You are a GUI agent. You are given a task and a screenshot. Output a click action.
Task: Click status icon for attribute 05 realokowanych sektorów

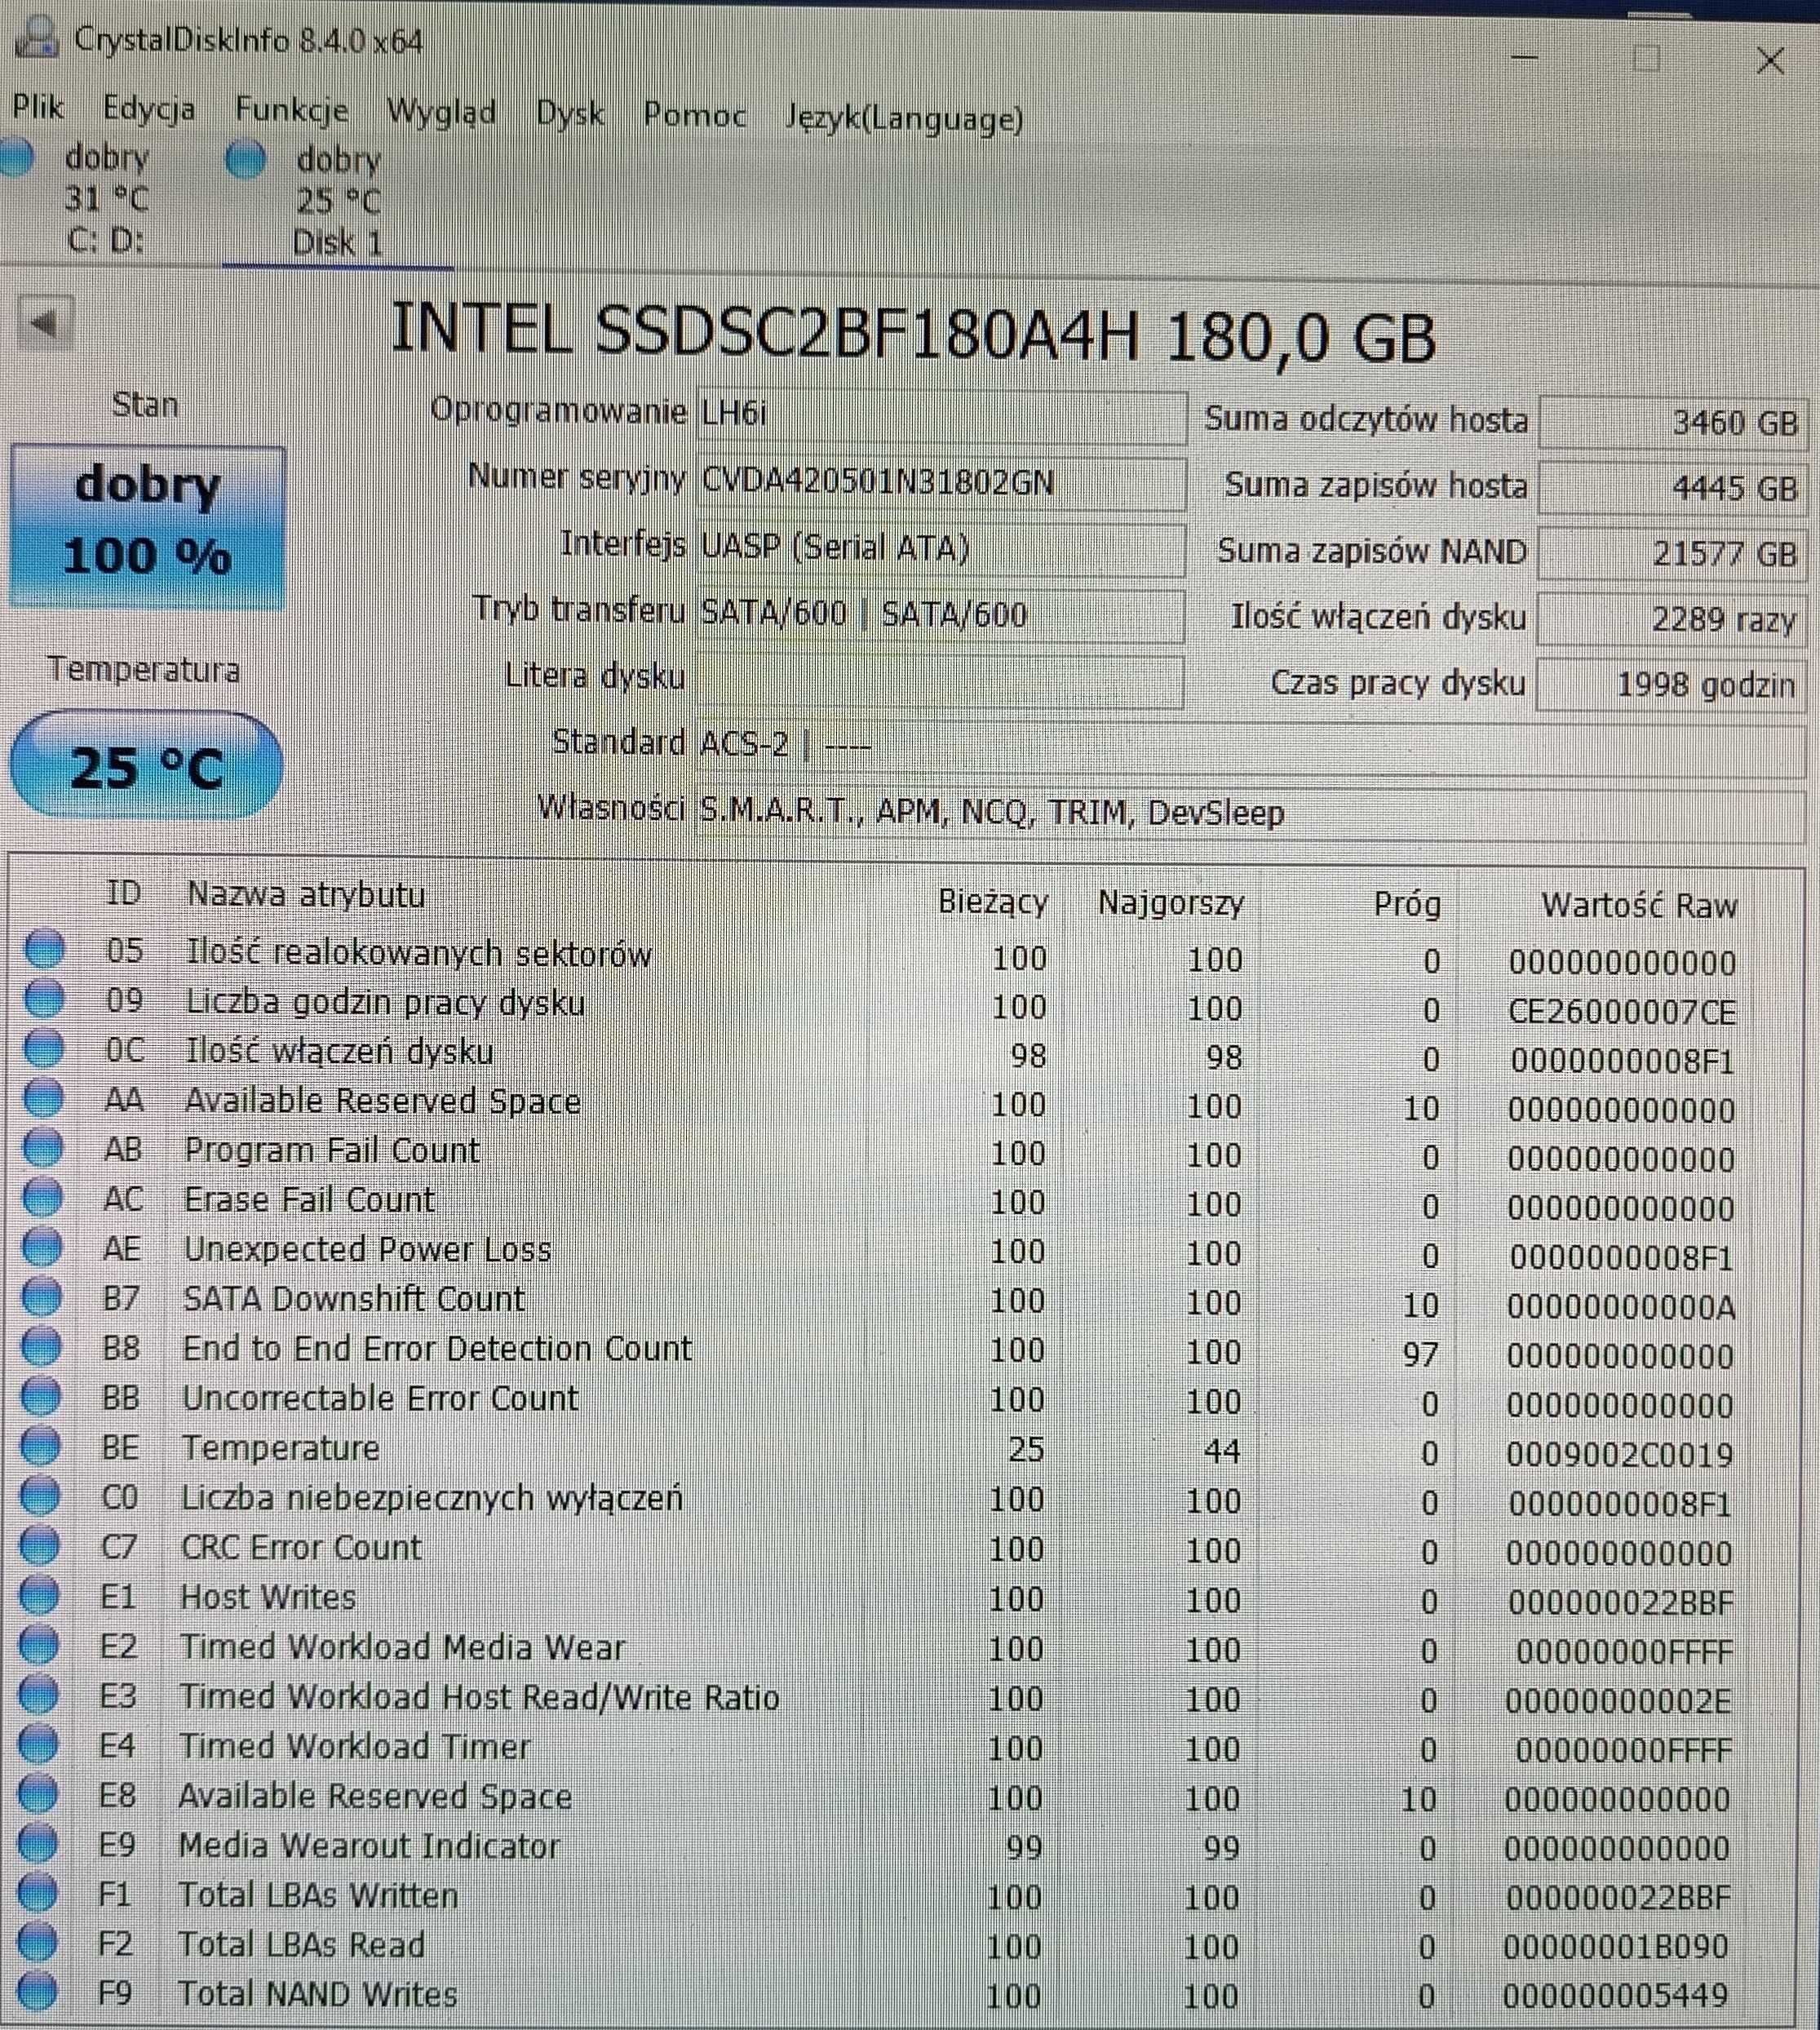44,947
